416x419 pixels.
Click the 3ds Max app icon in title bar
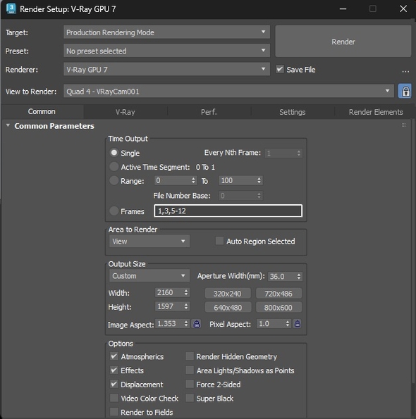(11, 9)
